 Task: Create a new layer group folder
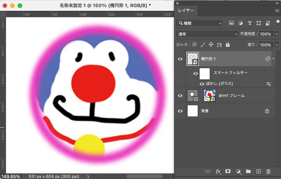(x=248, y=171)
